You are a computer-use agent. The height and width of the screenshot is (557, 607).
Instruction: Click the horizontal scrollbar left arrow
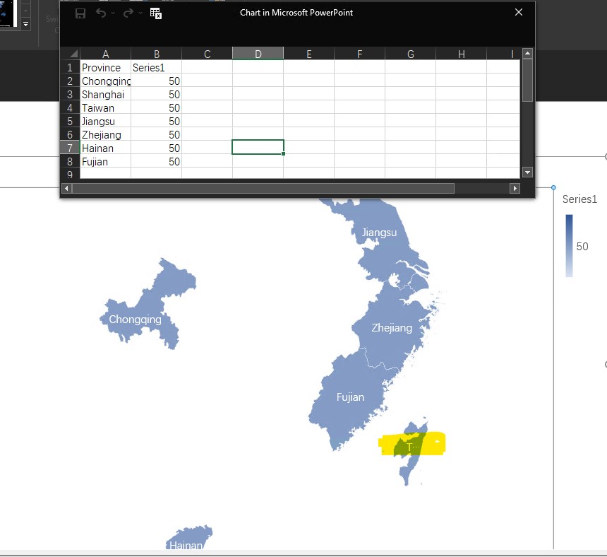pyautogui.click(x=66, y=189)
